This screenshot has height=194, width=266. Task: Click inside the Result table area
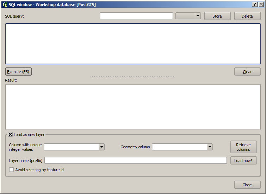133,107
